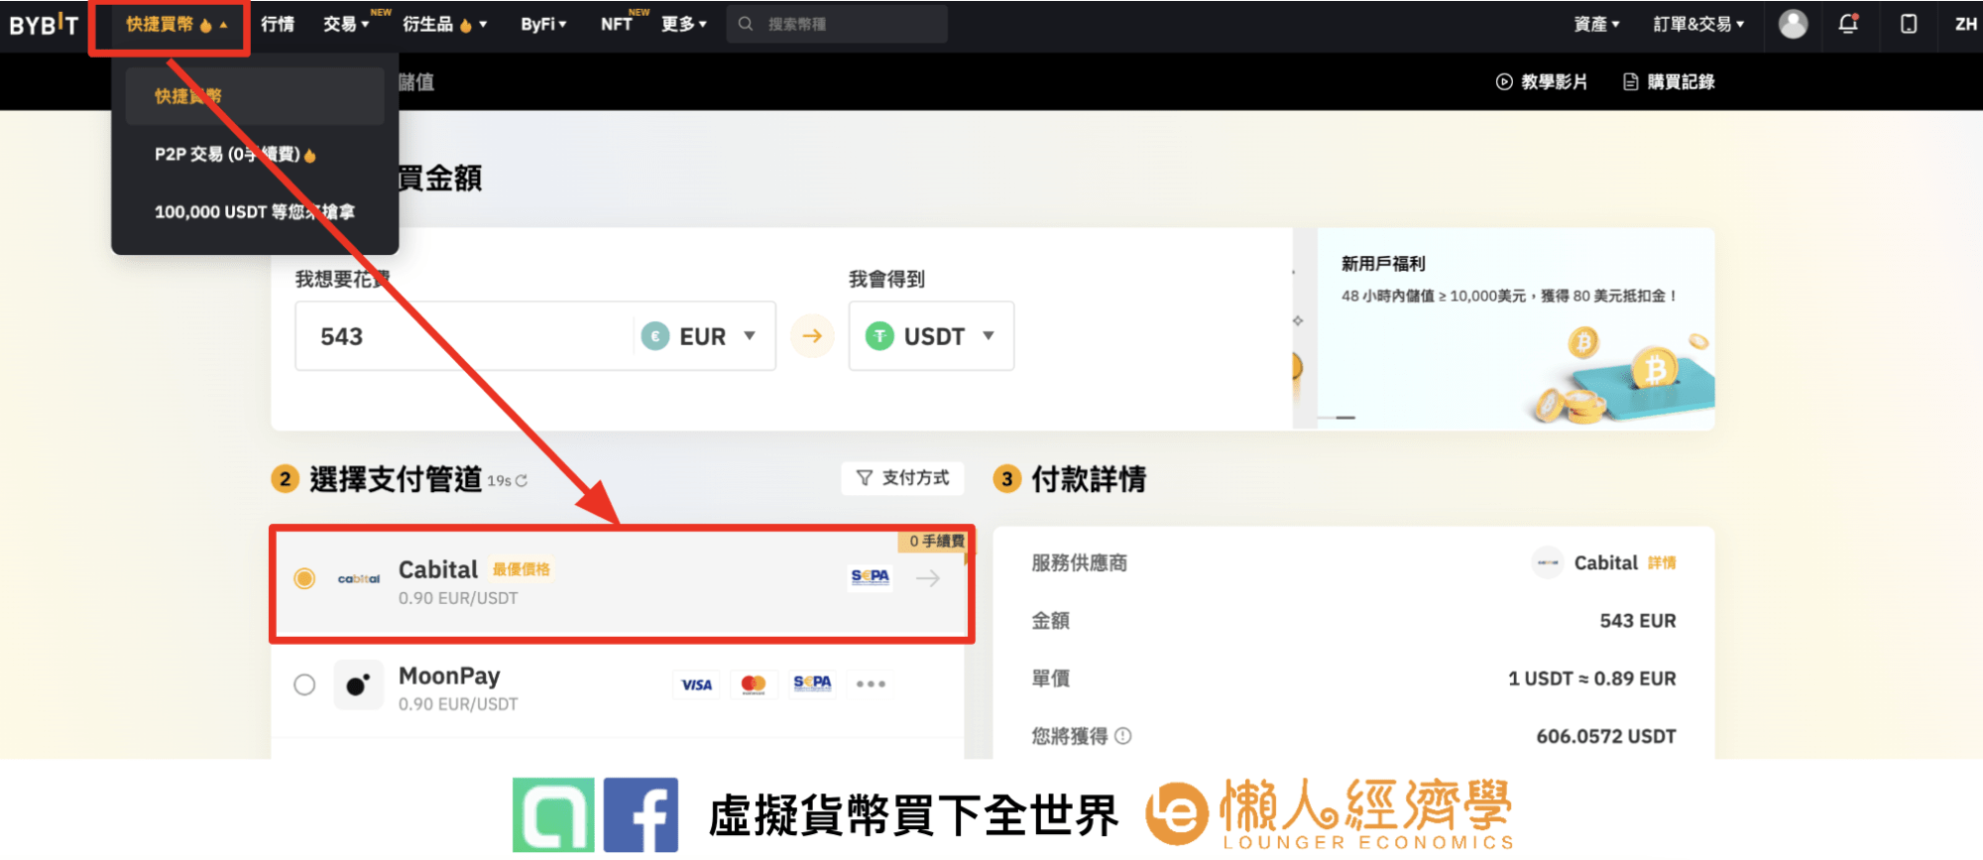
Task: Go to 行情 markets page
Action: (278, 25)
